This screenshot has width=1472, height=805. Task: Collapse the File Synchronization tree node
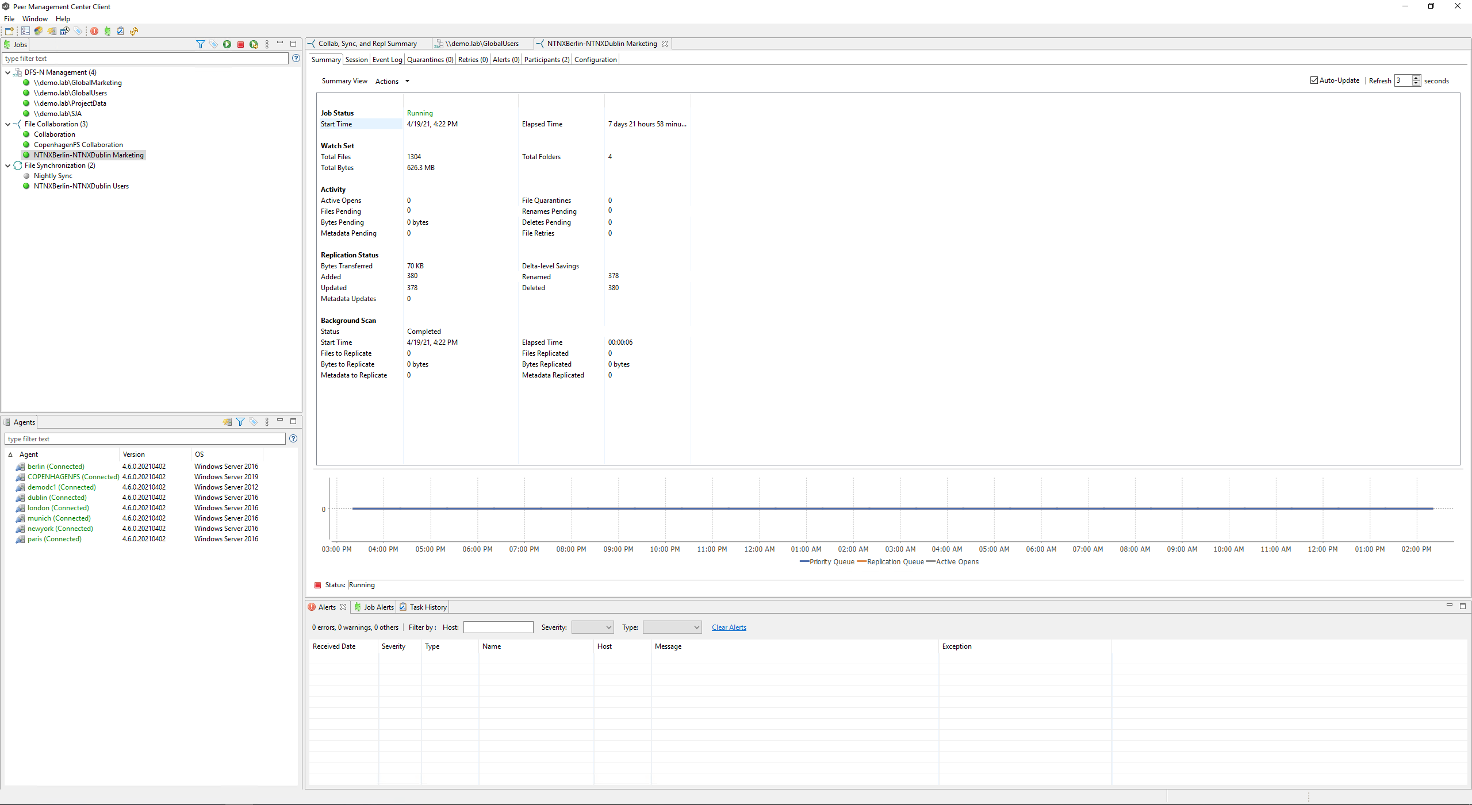tap(8, 165)
